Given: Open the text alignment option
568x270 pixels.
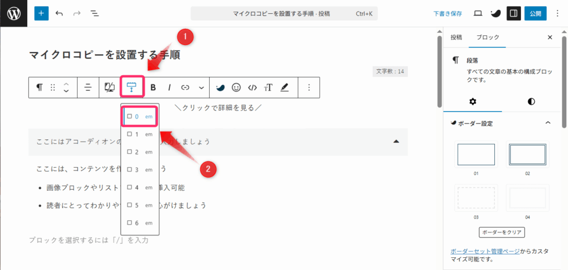Looking at the screenshot, I should tap(88, 87).
